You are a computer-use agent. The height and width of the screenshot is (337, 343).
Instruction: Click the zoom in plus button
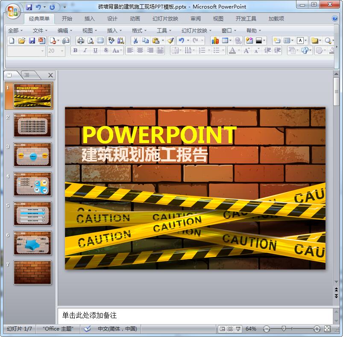(x=317, y=329)
